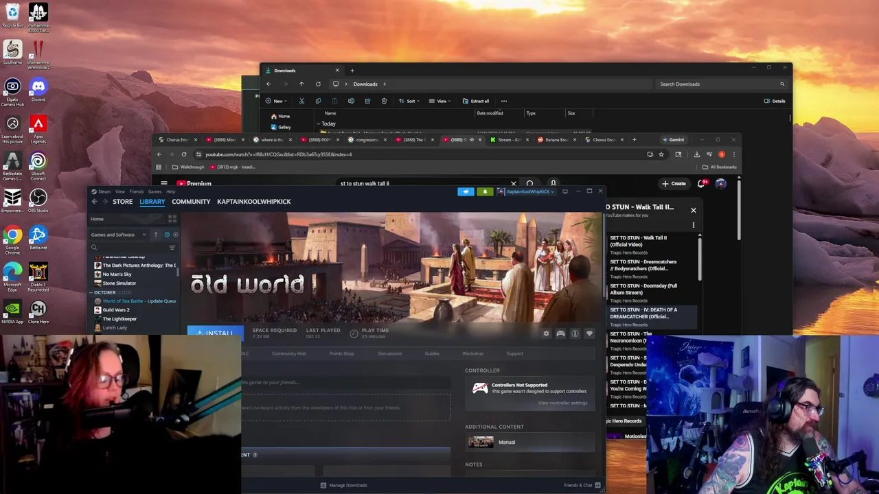Open the Steam game settings gear

click(546, 333)
